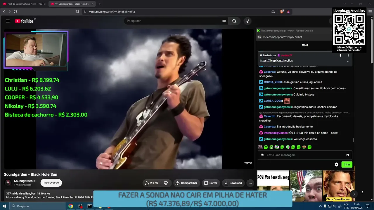374x210 pixels.
Task: Save the video with Salvar
Action: pos(211,183)
